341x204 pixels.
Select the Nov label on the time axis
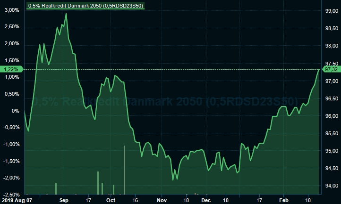coord(162,200)
